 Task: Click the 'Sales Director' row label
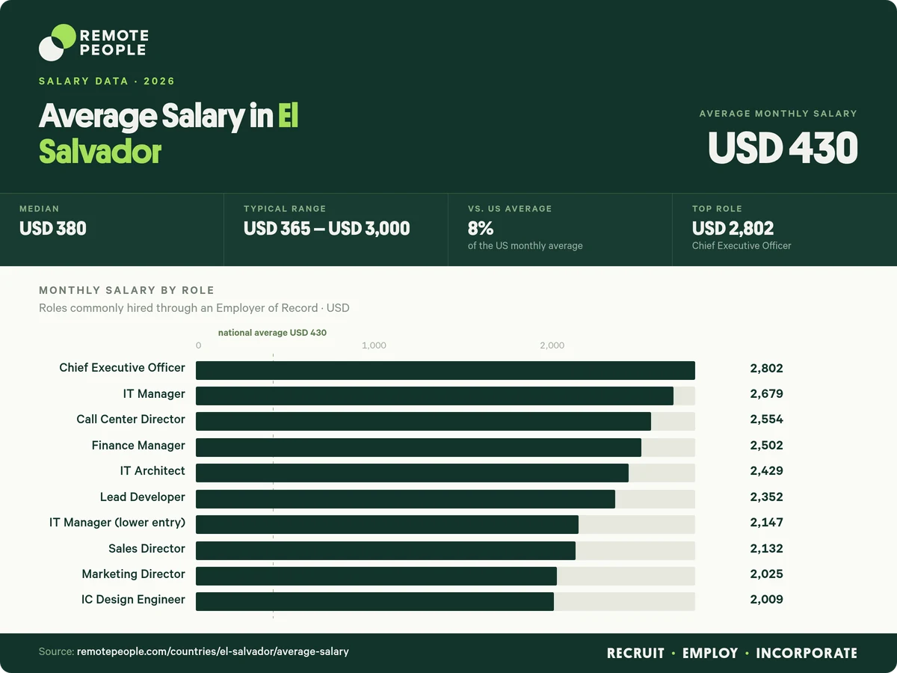coord(147,549)
